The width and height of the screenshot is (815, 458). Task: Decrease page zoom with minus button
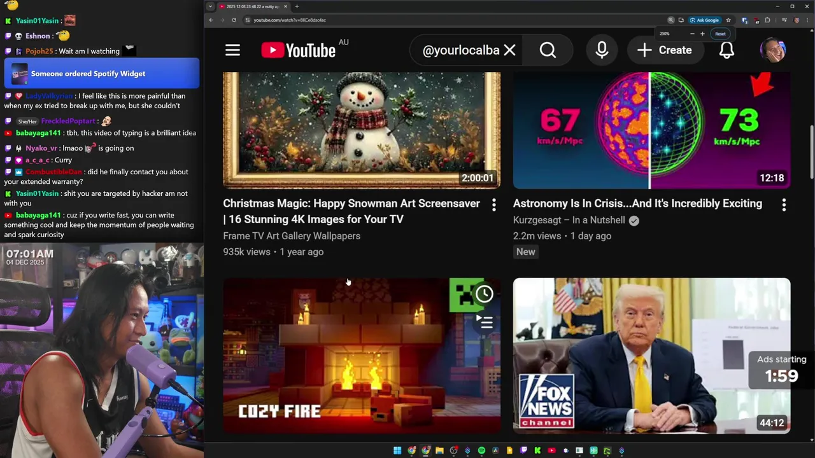[x=692, y=34]
